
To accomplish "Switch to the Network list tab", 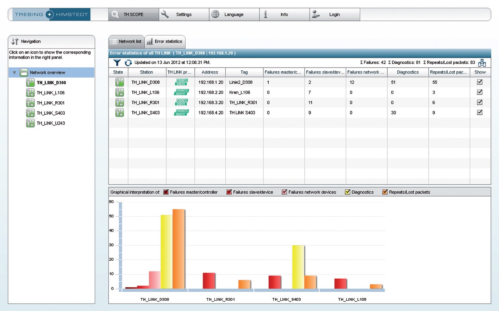I will point(126,42).
